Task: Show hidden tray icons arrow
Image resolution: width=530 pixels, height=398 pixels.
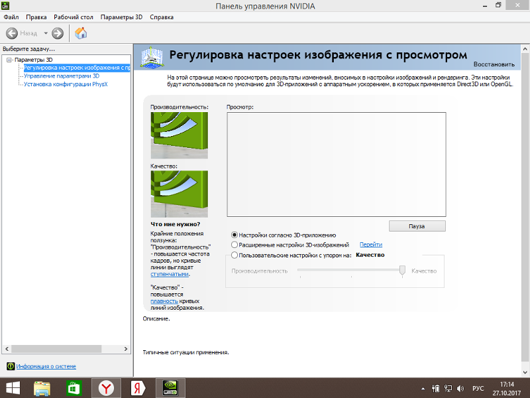Action: [x=423, y=389]
